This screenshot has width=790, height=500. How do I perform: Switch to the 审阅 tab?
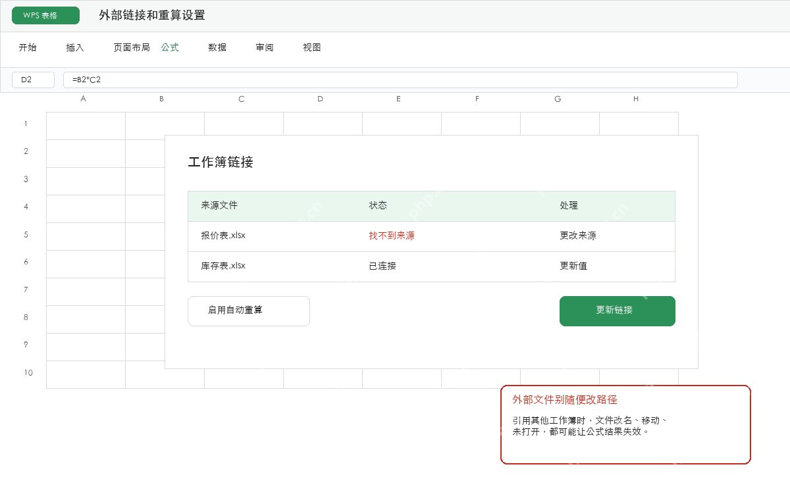(265, 47)
